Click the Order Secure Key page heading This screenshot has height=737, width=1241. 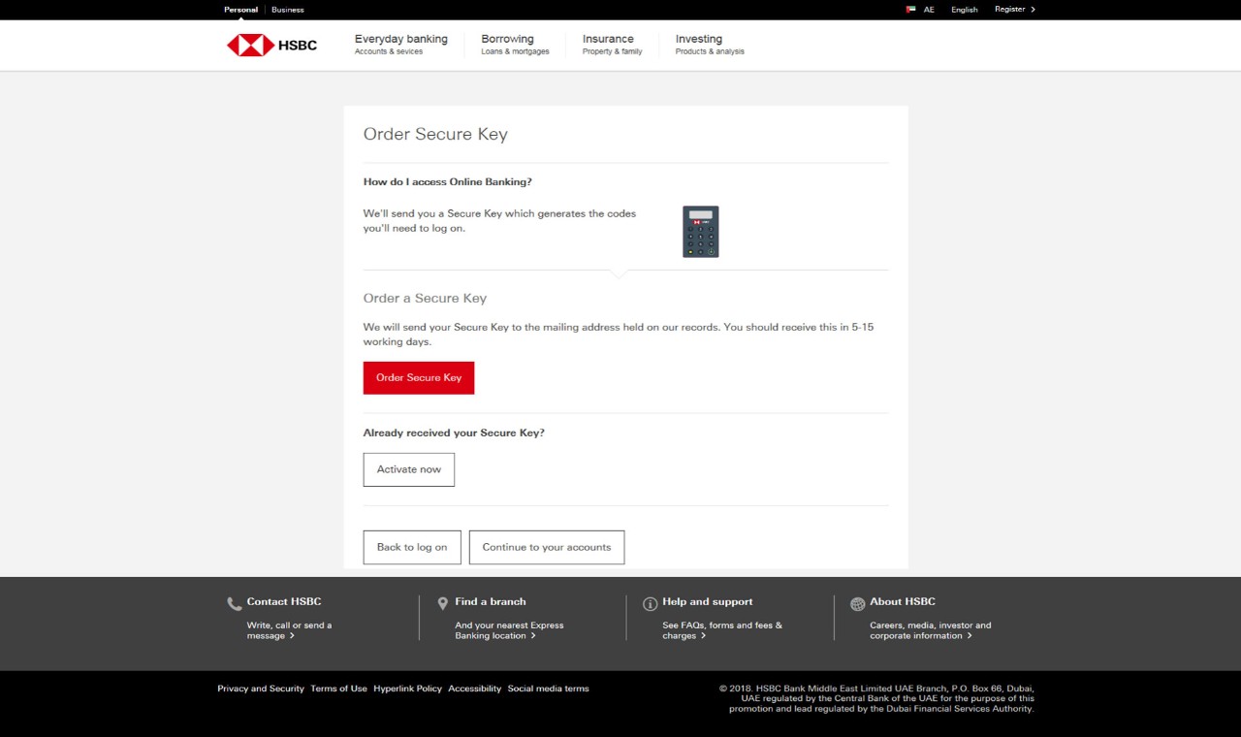[435, 135]
